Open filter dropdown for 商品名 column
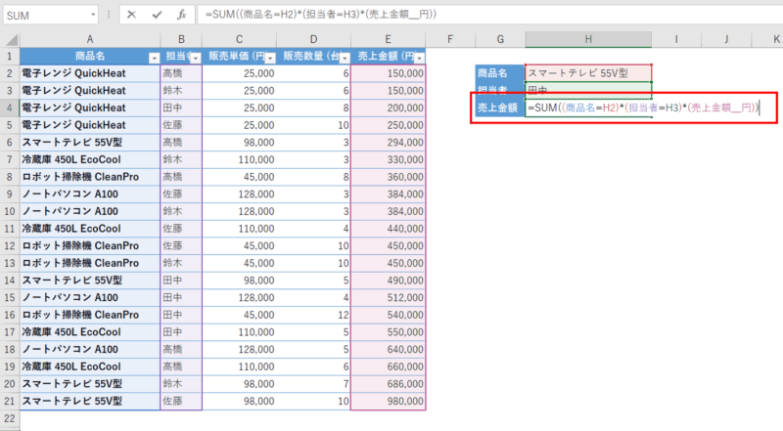 [x=152, y=58]
